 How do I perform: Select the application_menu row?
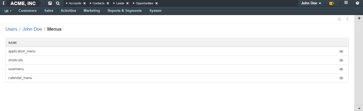[x=177, y=51]
